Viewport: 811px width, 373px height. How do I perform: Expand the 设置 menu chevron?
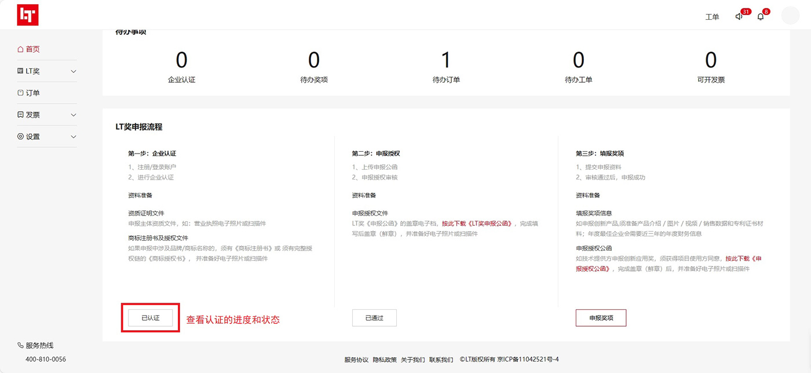73,137
